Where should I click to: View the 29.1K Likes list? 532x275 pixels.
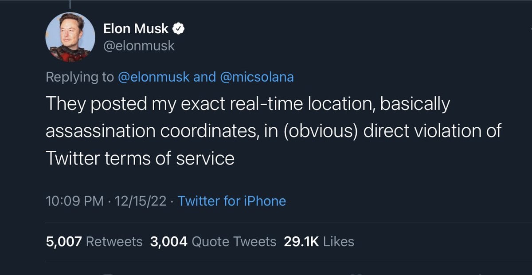pos(319,242)
